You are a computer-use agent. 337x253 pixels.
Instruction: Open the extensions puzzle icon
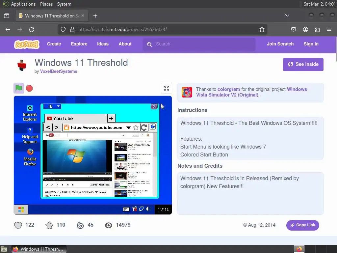tap(317, 29)
